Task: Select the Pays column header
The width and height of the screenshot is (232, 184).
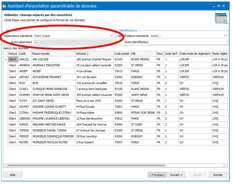Action: (x=160, y=53)
